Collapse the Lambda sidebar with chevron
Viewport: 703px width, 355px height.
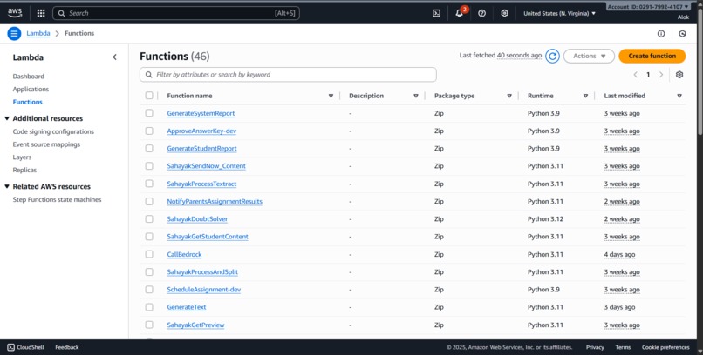point(114,57)
